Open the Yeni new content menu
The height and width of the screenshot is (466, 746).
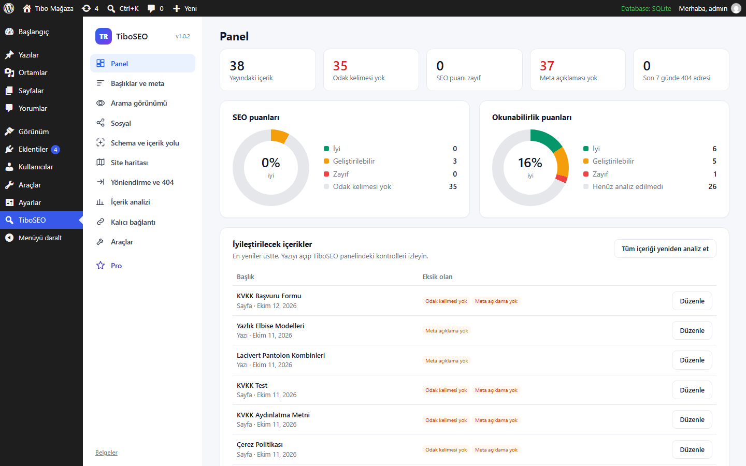(185, 8)
